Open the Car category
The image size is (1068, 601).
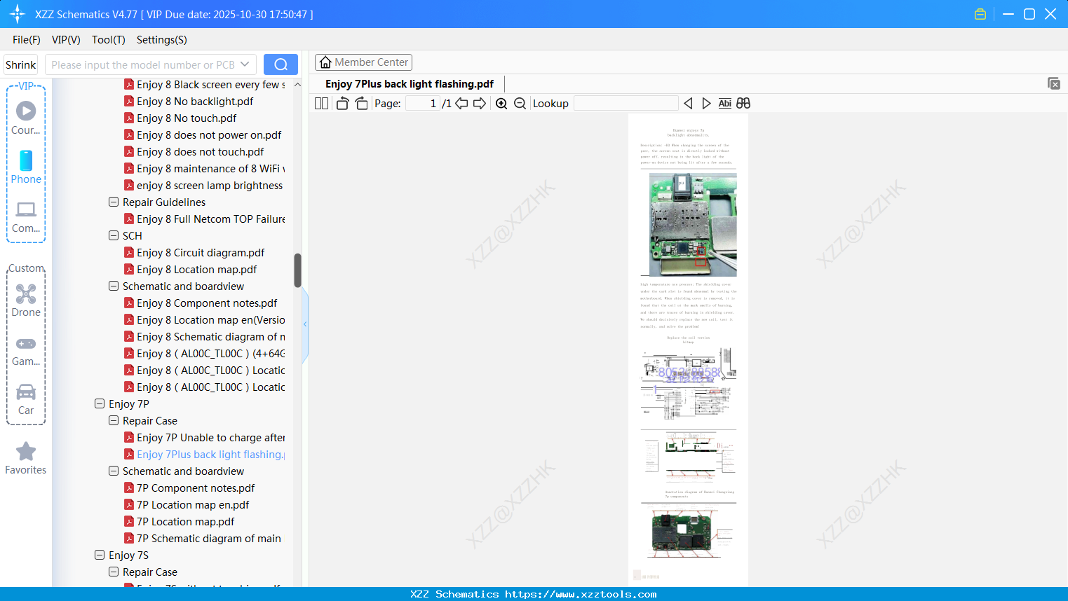tap(26, 399)
